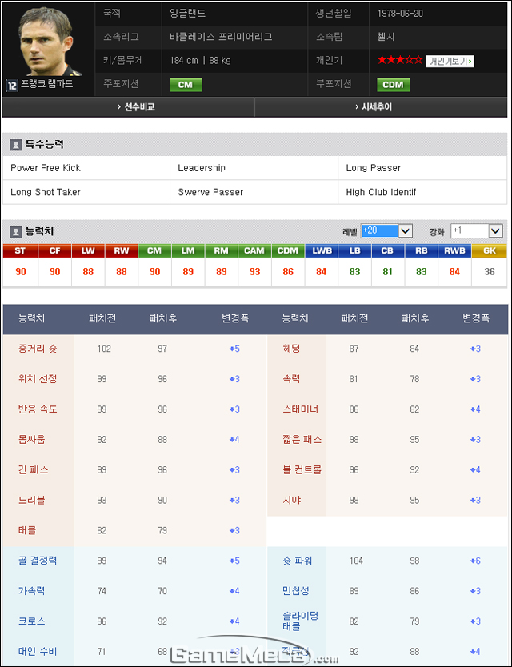The image size is (512, 667).
Task: Select the CDM position column header
Action: (x=288, y=250)
